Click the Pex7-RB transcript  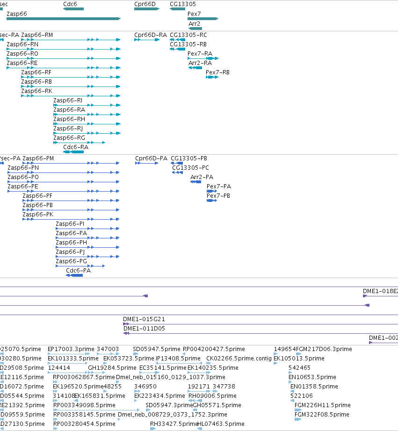(x=212, y=77)
